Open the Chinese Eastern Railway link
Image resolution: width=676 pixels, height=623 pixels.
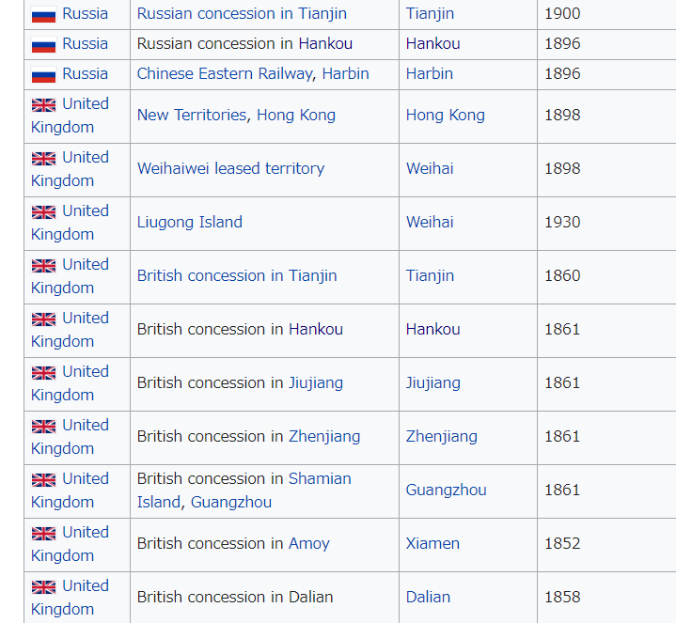[225, 74]
